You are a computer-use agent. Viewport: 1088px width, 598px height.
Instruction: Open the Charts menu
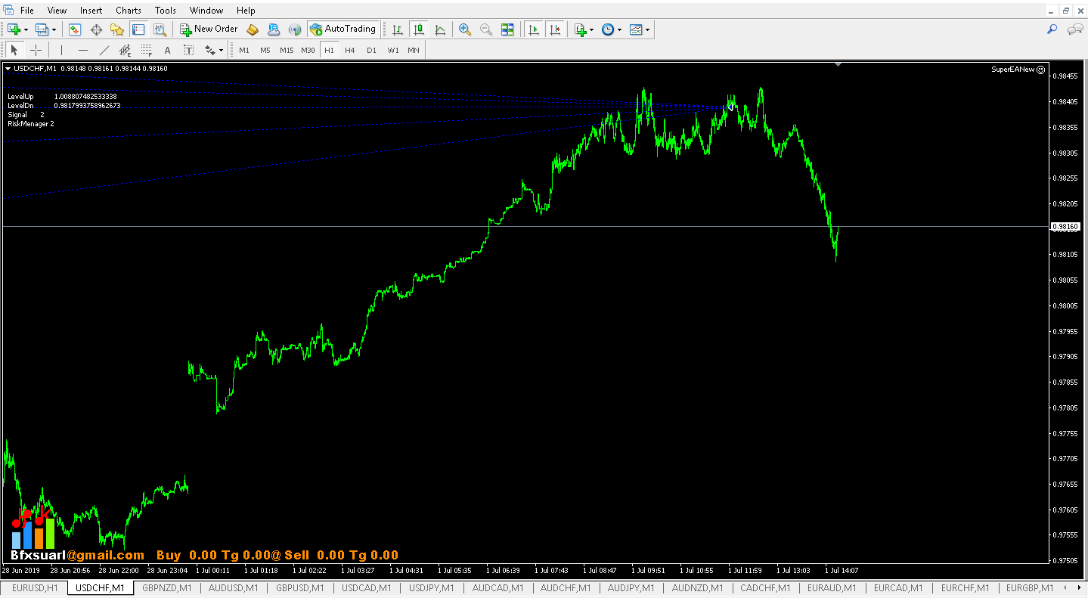pyautogui.click(x=128, y=11)
